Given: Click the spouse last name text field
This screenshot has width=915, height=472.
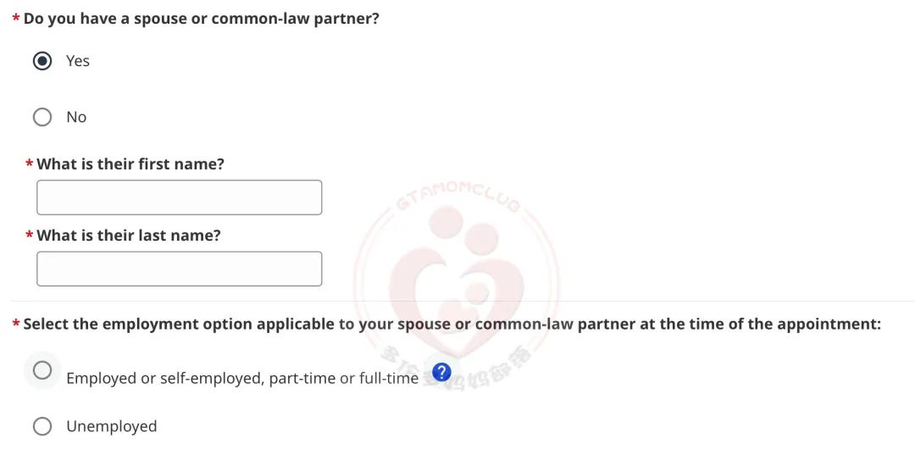Looking at the screenshot, I should 179,269.
